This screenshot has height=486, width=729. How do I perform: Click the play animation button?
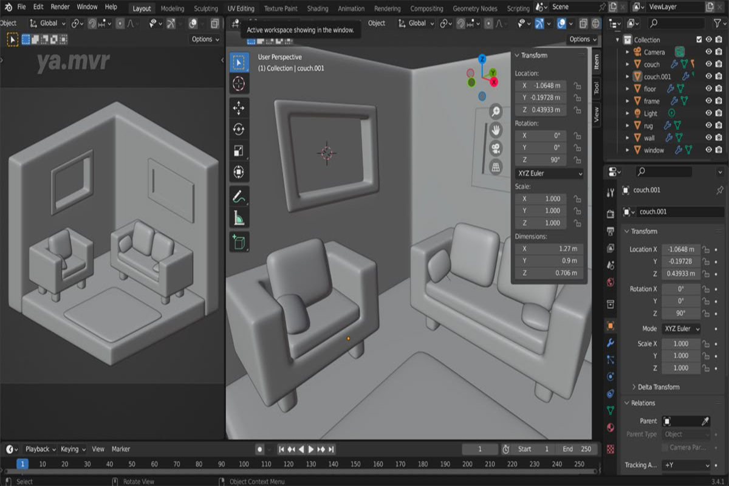[x=311, y=450]
